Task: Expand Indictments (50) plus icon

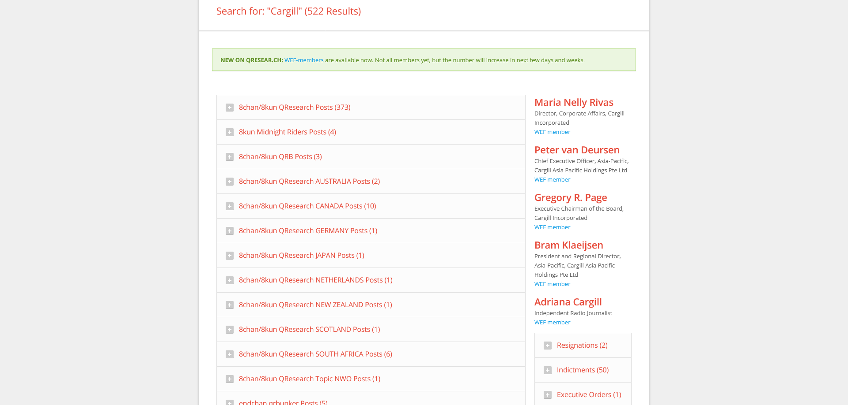Action: tap(548, 370)
